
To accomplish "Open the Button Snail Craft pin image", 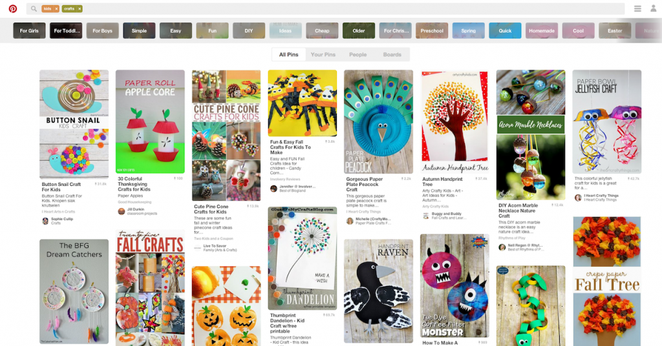I will click(x=74, y=125).
